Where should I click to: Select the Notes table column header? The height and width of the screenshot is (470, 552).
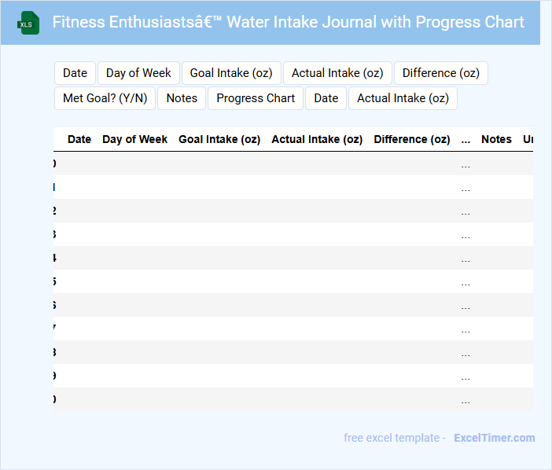tap(496, 139)
